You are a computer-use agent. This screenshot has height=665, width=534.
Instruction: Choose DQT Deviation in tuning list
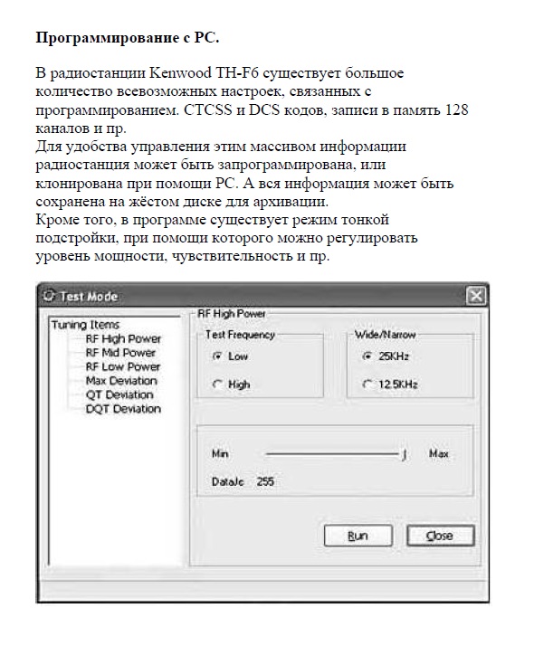click(123, 409)
